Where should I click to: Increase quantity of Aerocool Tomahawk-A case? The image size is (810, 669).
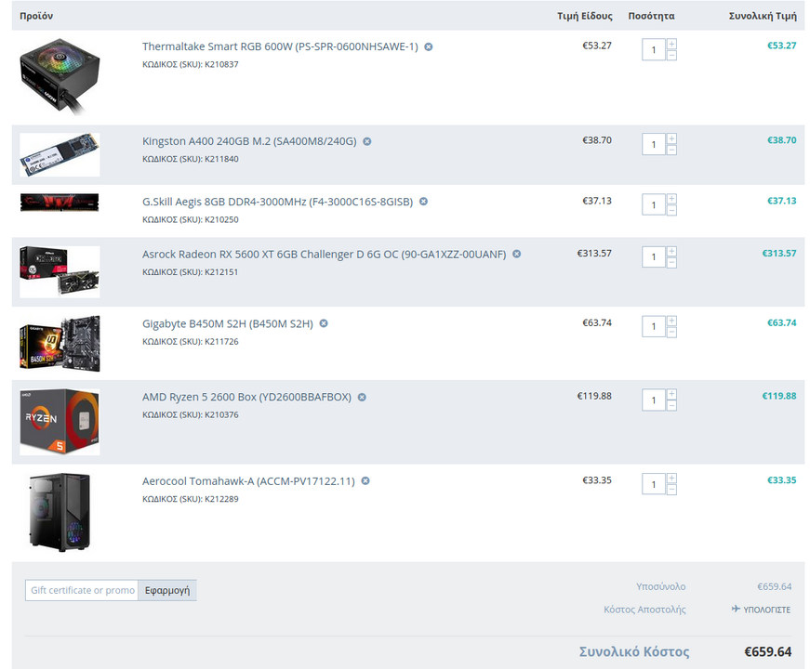[x=671, y=478]
